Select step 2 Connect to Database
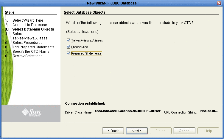This screenshot has width=224, height=139. point(30,25)
